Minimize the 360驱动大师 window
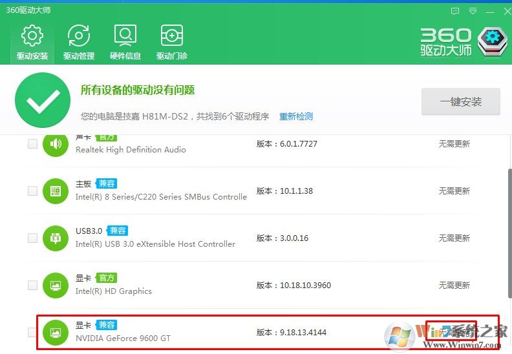Screen dimensions: 512x354 [490, 12]
